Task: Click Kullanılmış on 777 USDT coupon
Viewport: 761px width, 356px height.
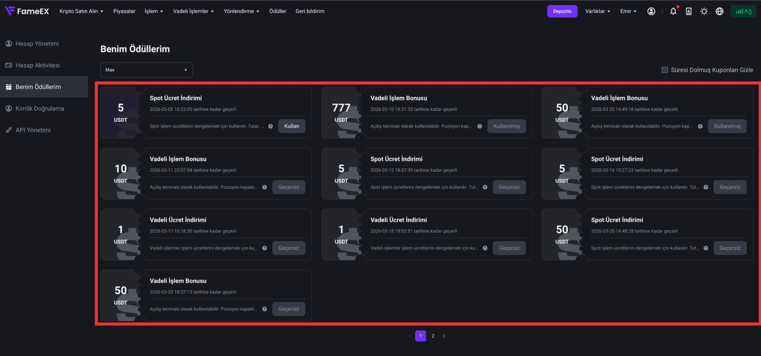Action: point(506,126)
